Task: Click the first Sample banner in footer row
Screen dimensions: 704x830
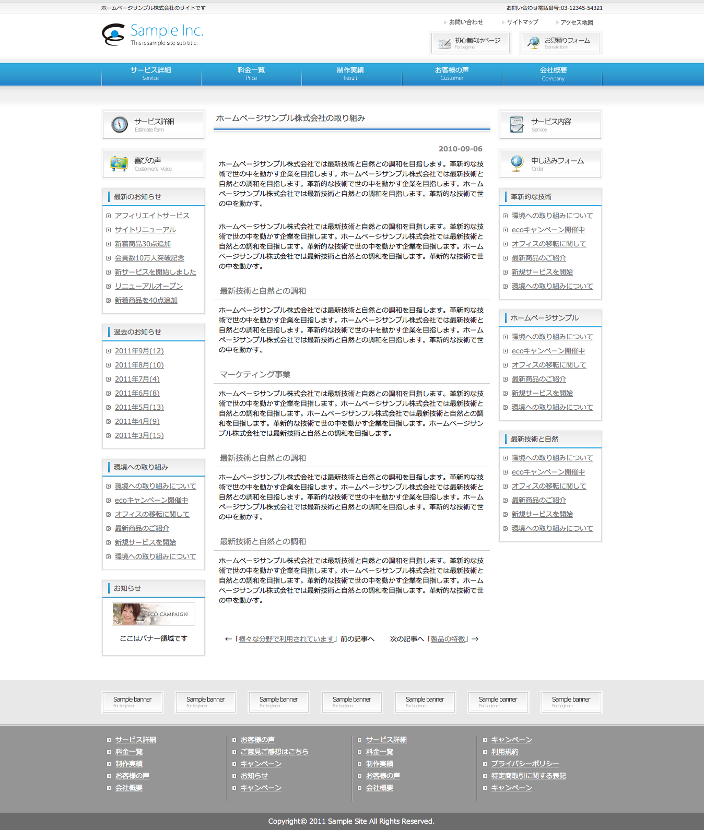Action: pyautogui.click(x=133, y=702)
